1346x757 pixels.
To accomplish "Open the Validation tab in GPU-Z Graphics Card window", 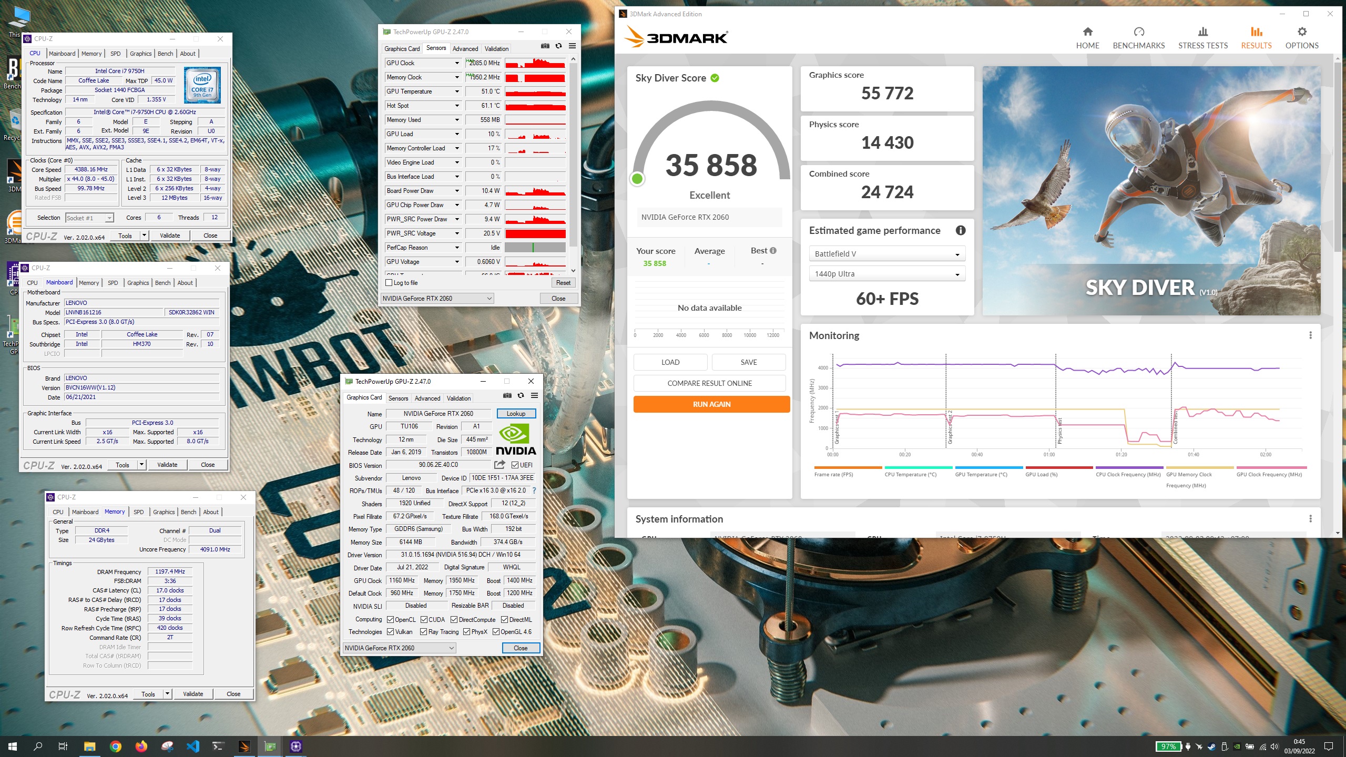I will click(458, 398).
